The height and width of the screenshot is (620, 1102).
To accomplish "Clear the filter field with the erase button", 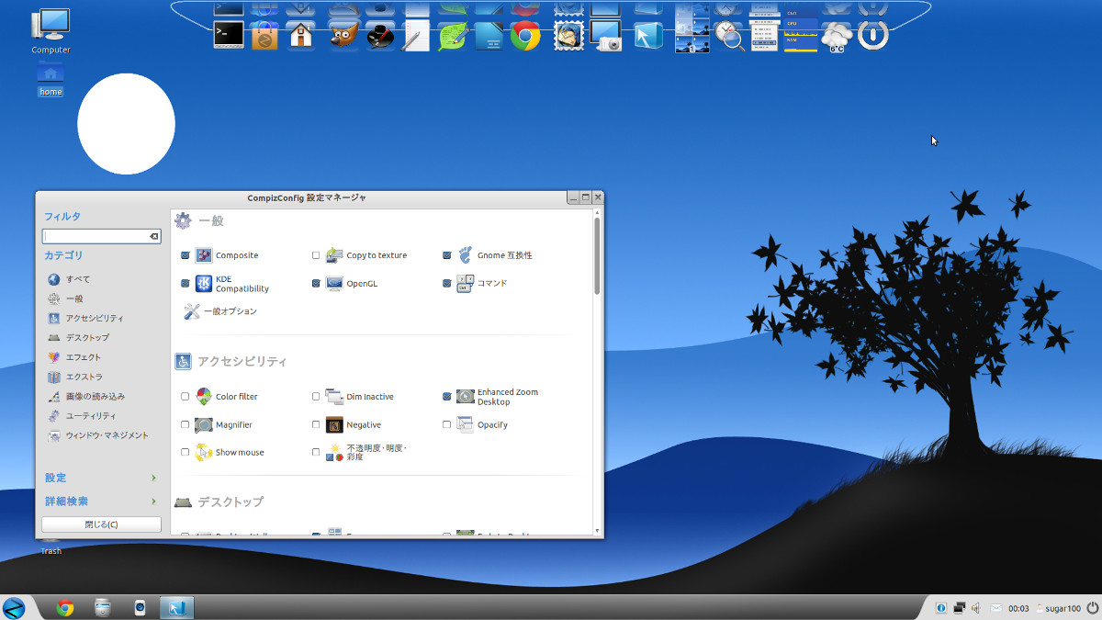I will tap(154, 237).
